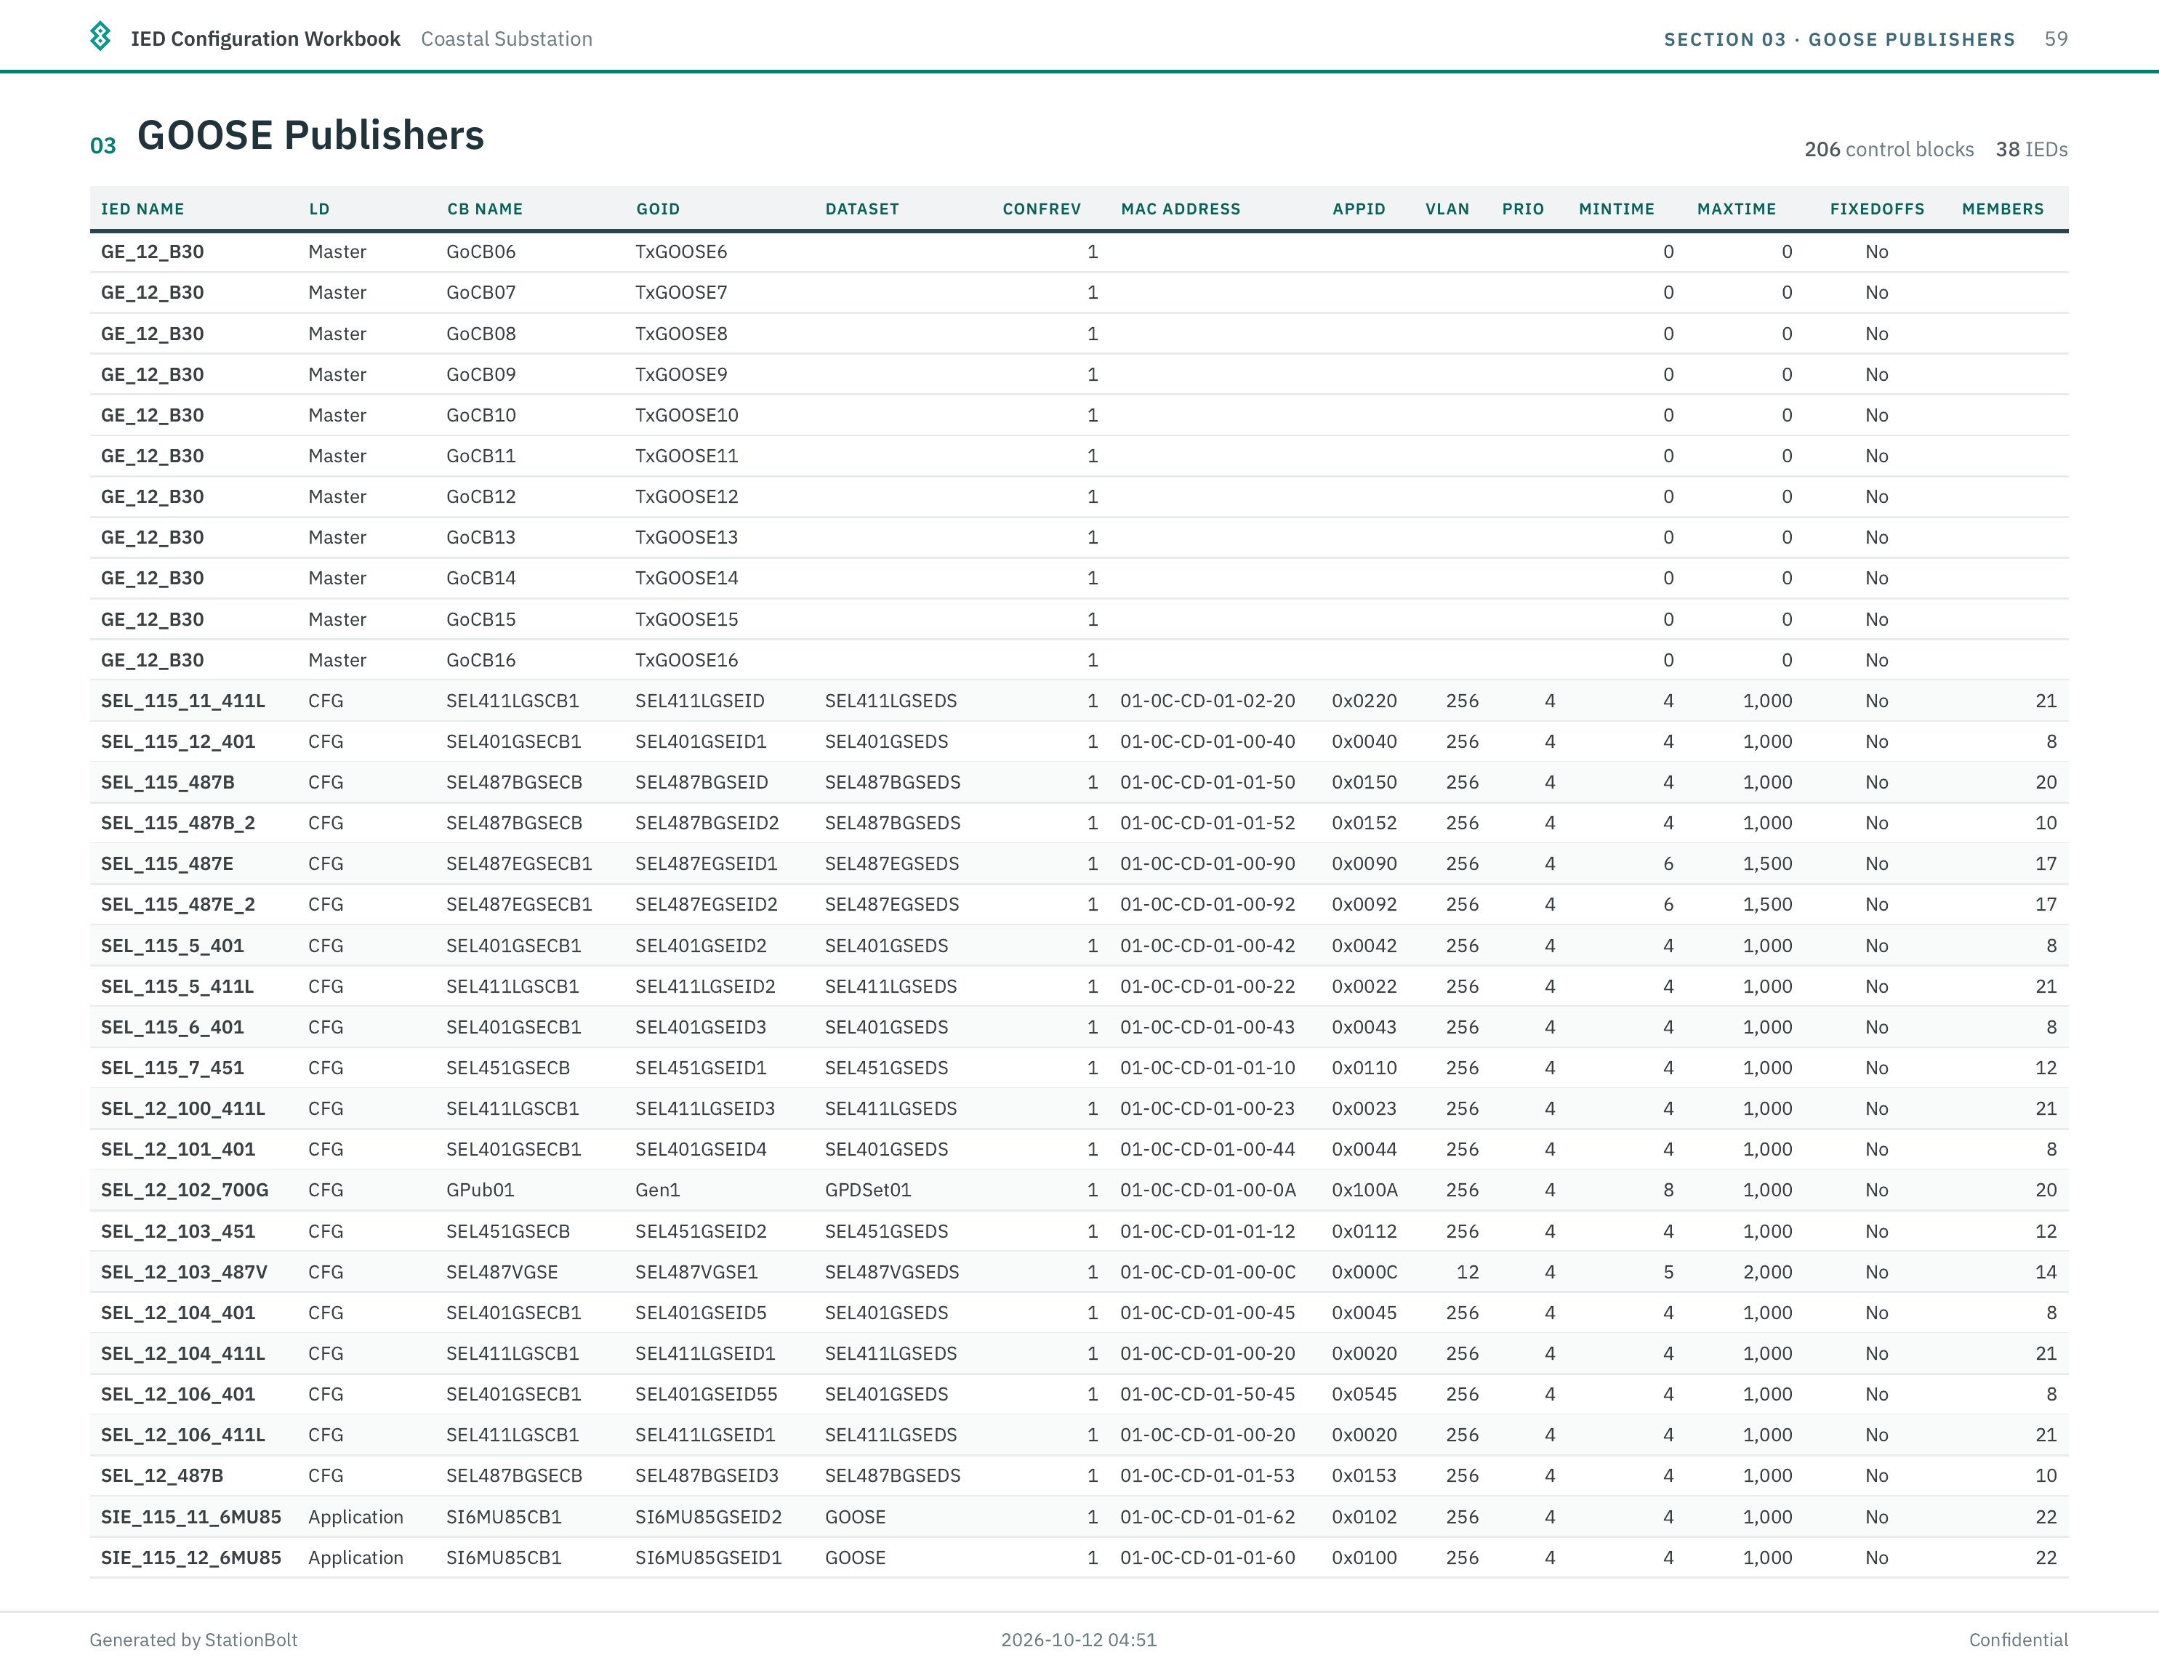2159x1668 pixels.
Task: Click the SEL451GSEID1 GOID cell
Action: (x=700, y=1067)
